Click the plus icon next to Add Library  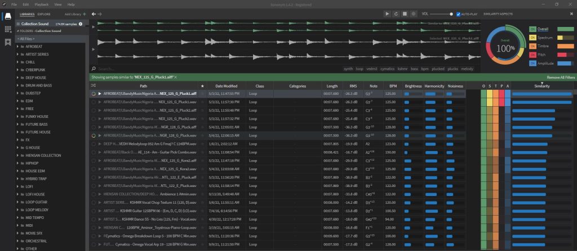85,14
